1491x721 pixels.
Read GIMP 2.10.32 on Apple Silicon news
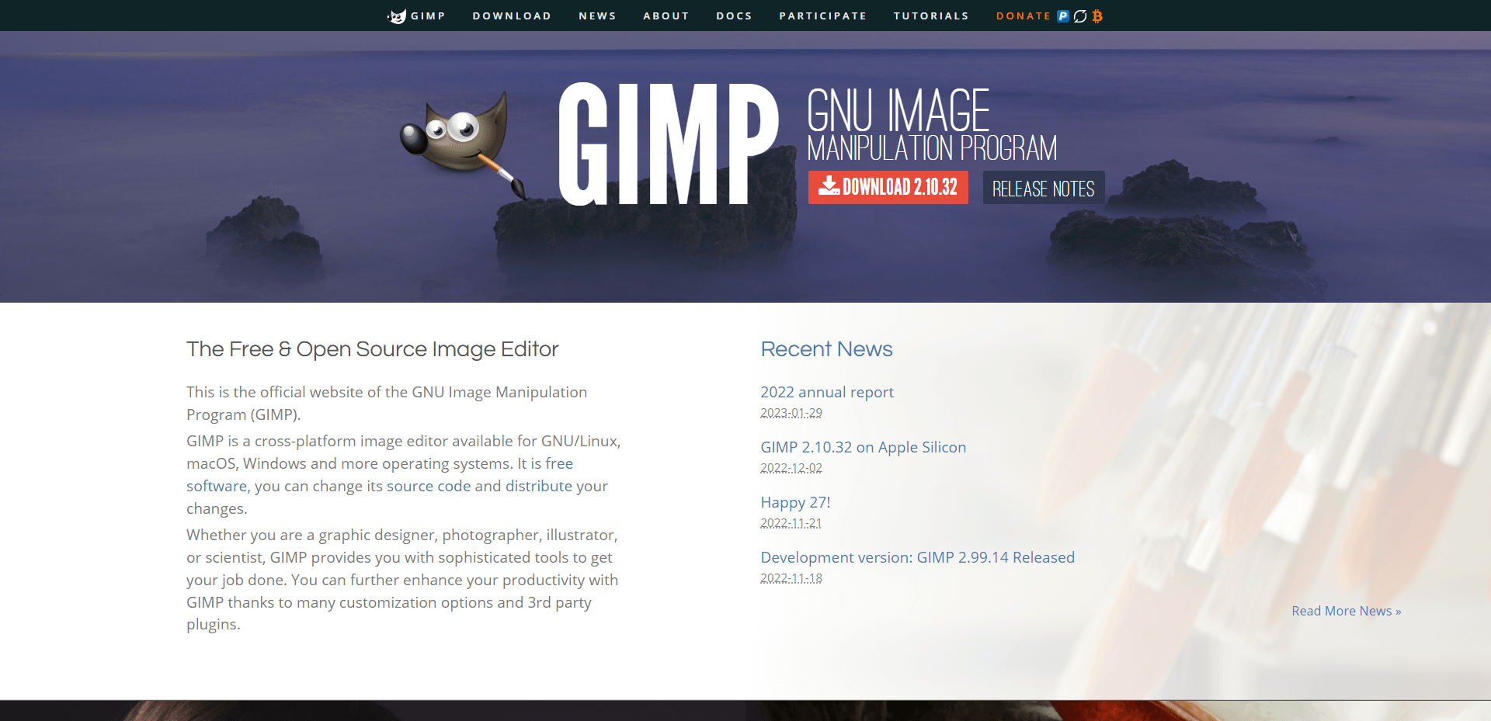tap(864, 447)
